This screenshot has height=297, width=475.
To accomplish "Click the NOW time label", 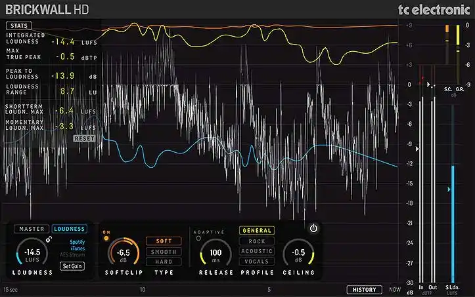I will click(x=395, y=290).
